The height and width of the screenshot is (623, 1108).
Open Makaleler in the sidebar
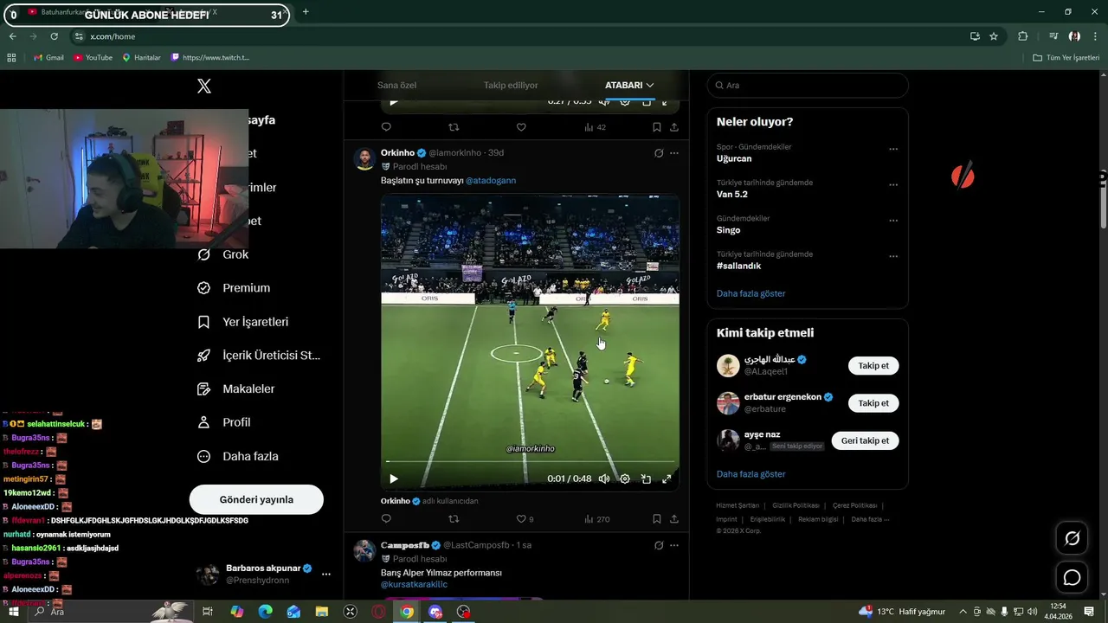tap(236, 389)
